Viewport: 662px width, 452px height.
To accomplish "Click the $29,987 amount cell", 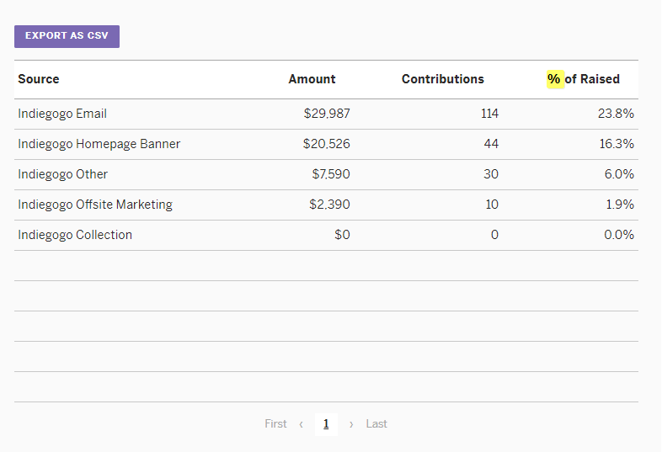I will [327, 114].
